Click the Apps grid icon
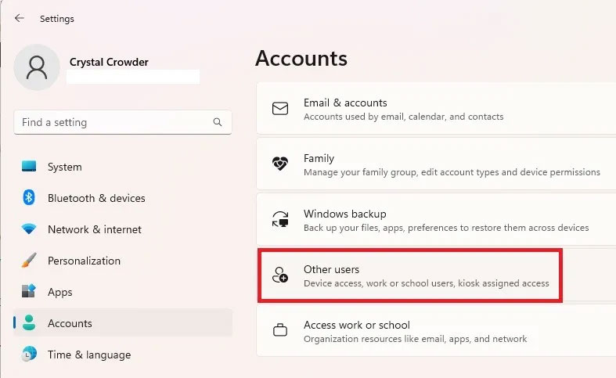The image size is (616, 378). click(x=29, y=292)
